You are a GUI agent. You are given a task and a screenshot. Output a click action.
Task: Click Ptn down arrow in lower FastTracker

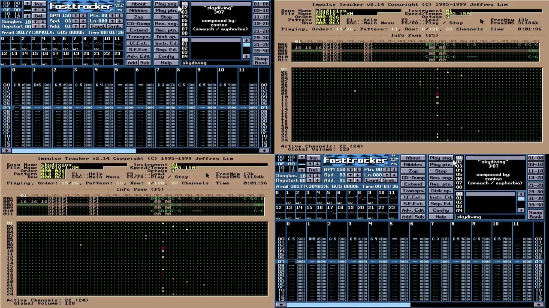(x=393, y=169)
